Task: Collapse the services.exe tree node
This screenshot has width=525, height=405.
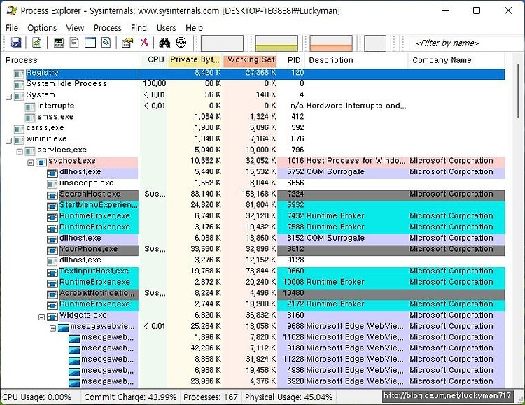Action: pos(20,152)
